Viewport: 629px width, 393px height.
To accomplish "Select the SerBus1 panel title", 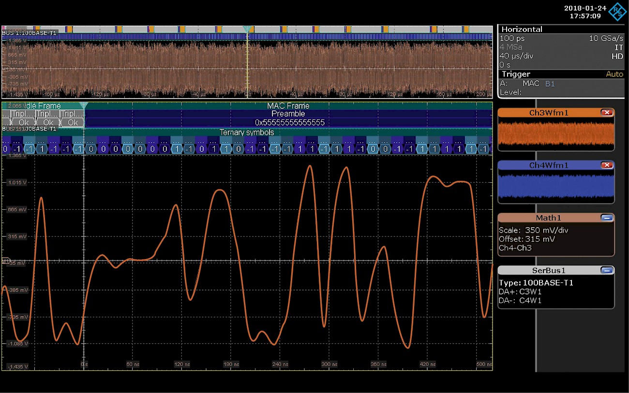I will click(549, 270).
